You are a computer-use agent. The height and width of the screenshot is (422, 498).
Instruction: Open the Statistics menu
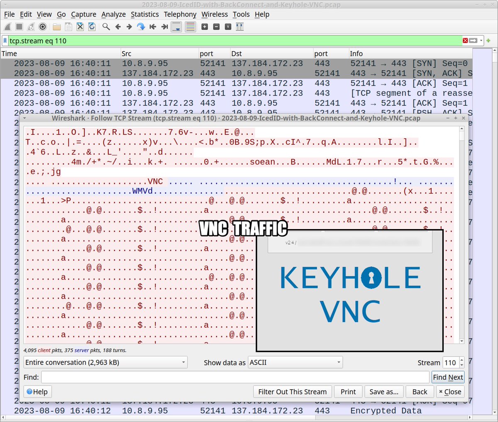click(144, 14)
